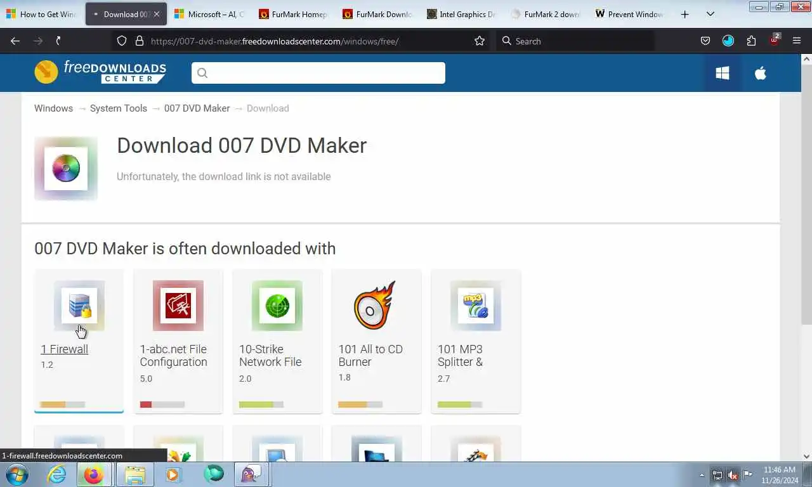The image size is (812, 487).
Task: Click the Free Downloads Center logo
Action: [100, 72]
